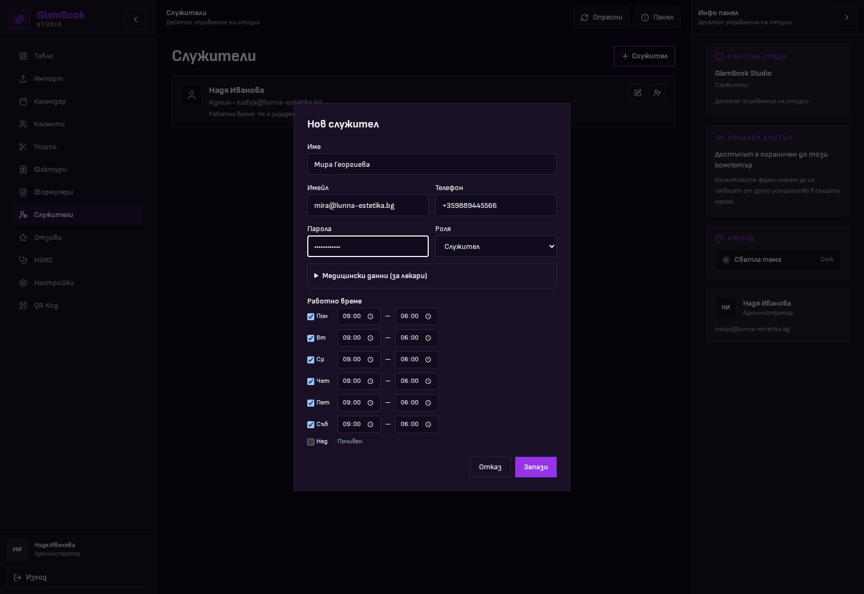Click the remove-user icon on Надя Иванова's card
This screenshot has height=594, width=864.
pyautogui.click(x=657, y=93)
